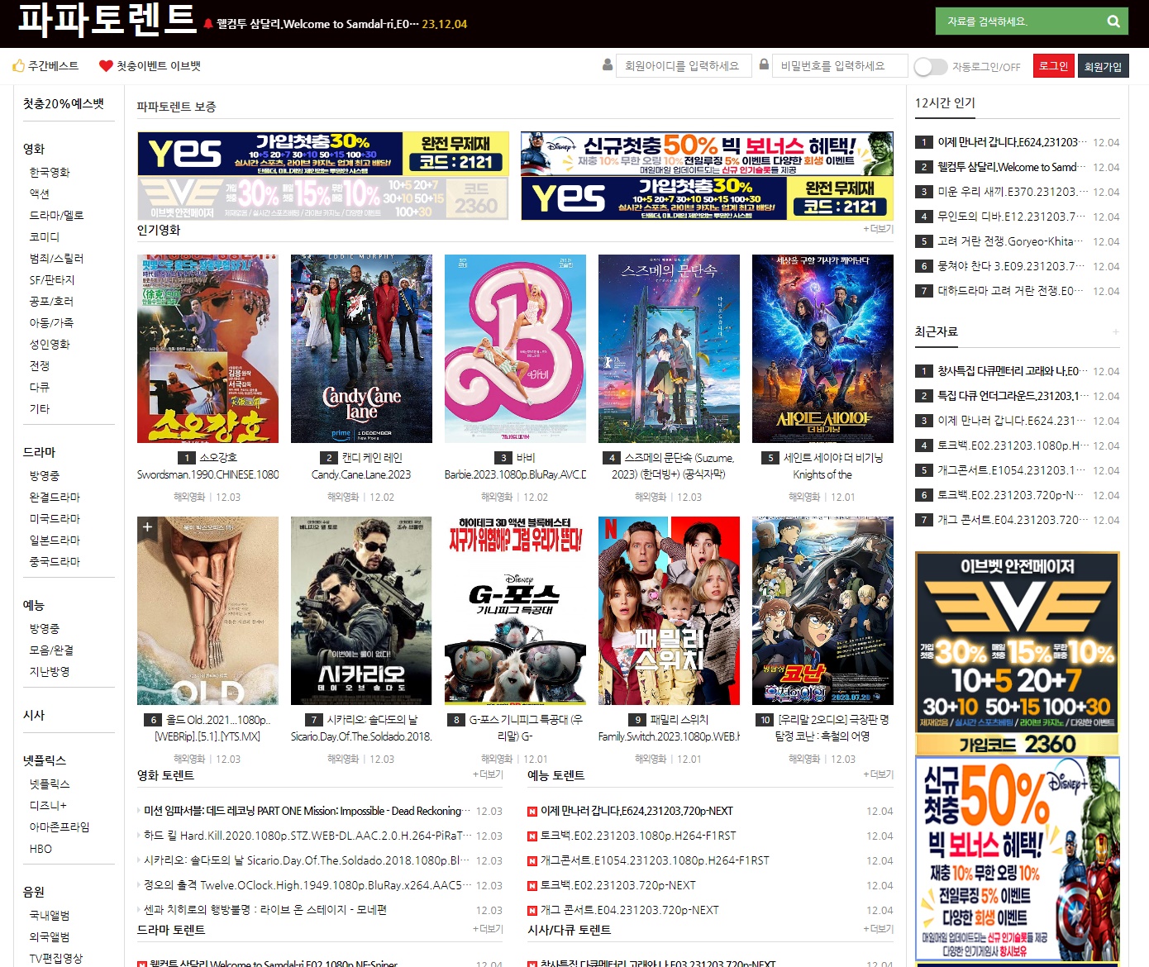
Task: Open the 완결드라마 category
Action: click(x=55, y=497)
